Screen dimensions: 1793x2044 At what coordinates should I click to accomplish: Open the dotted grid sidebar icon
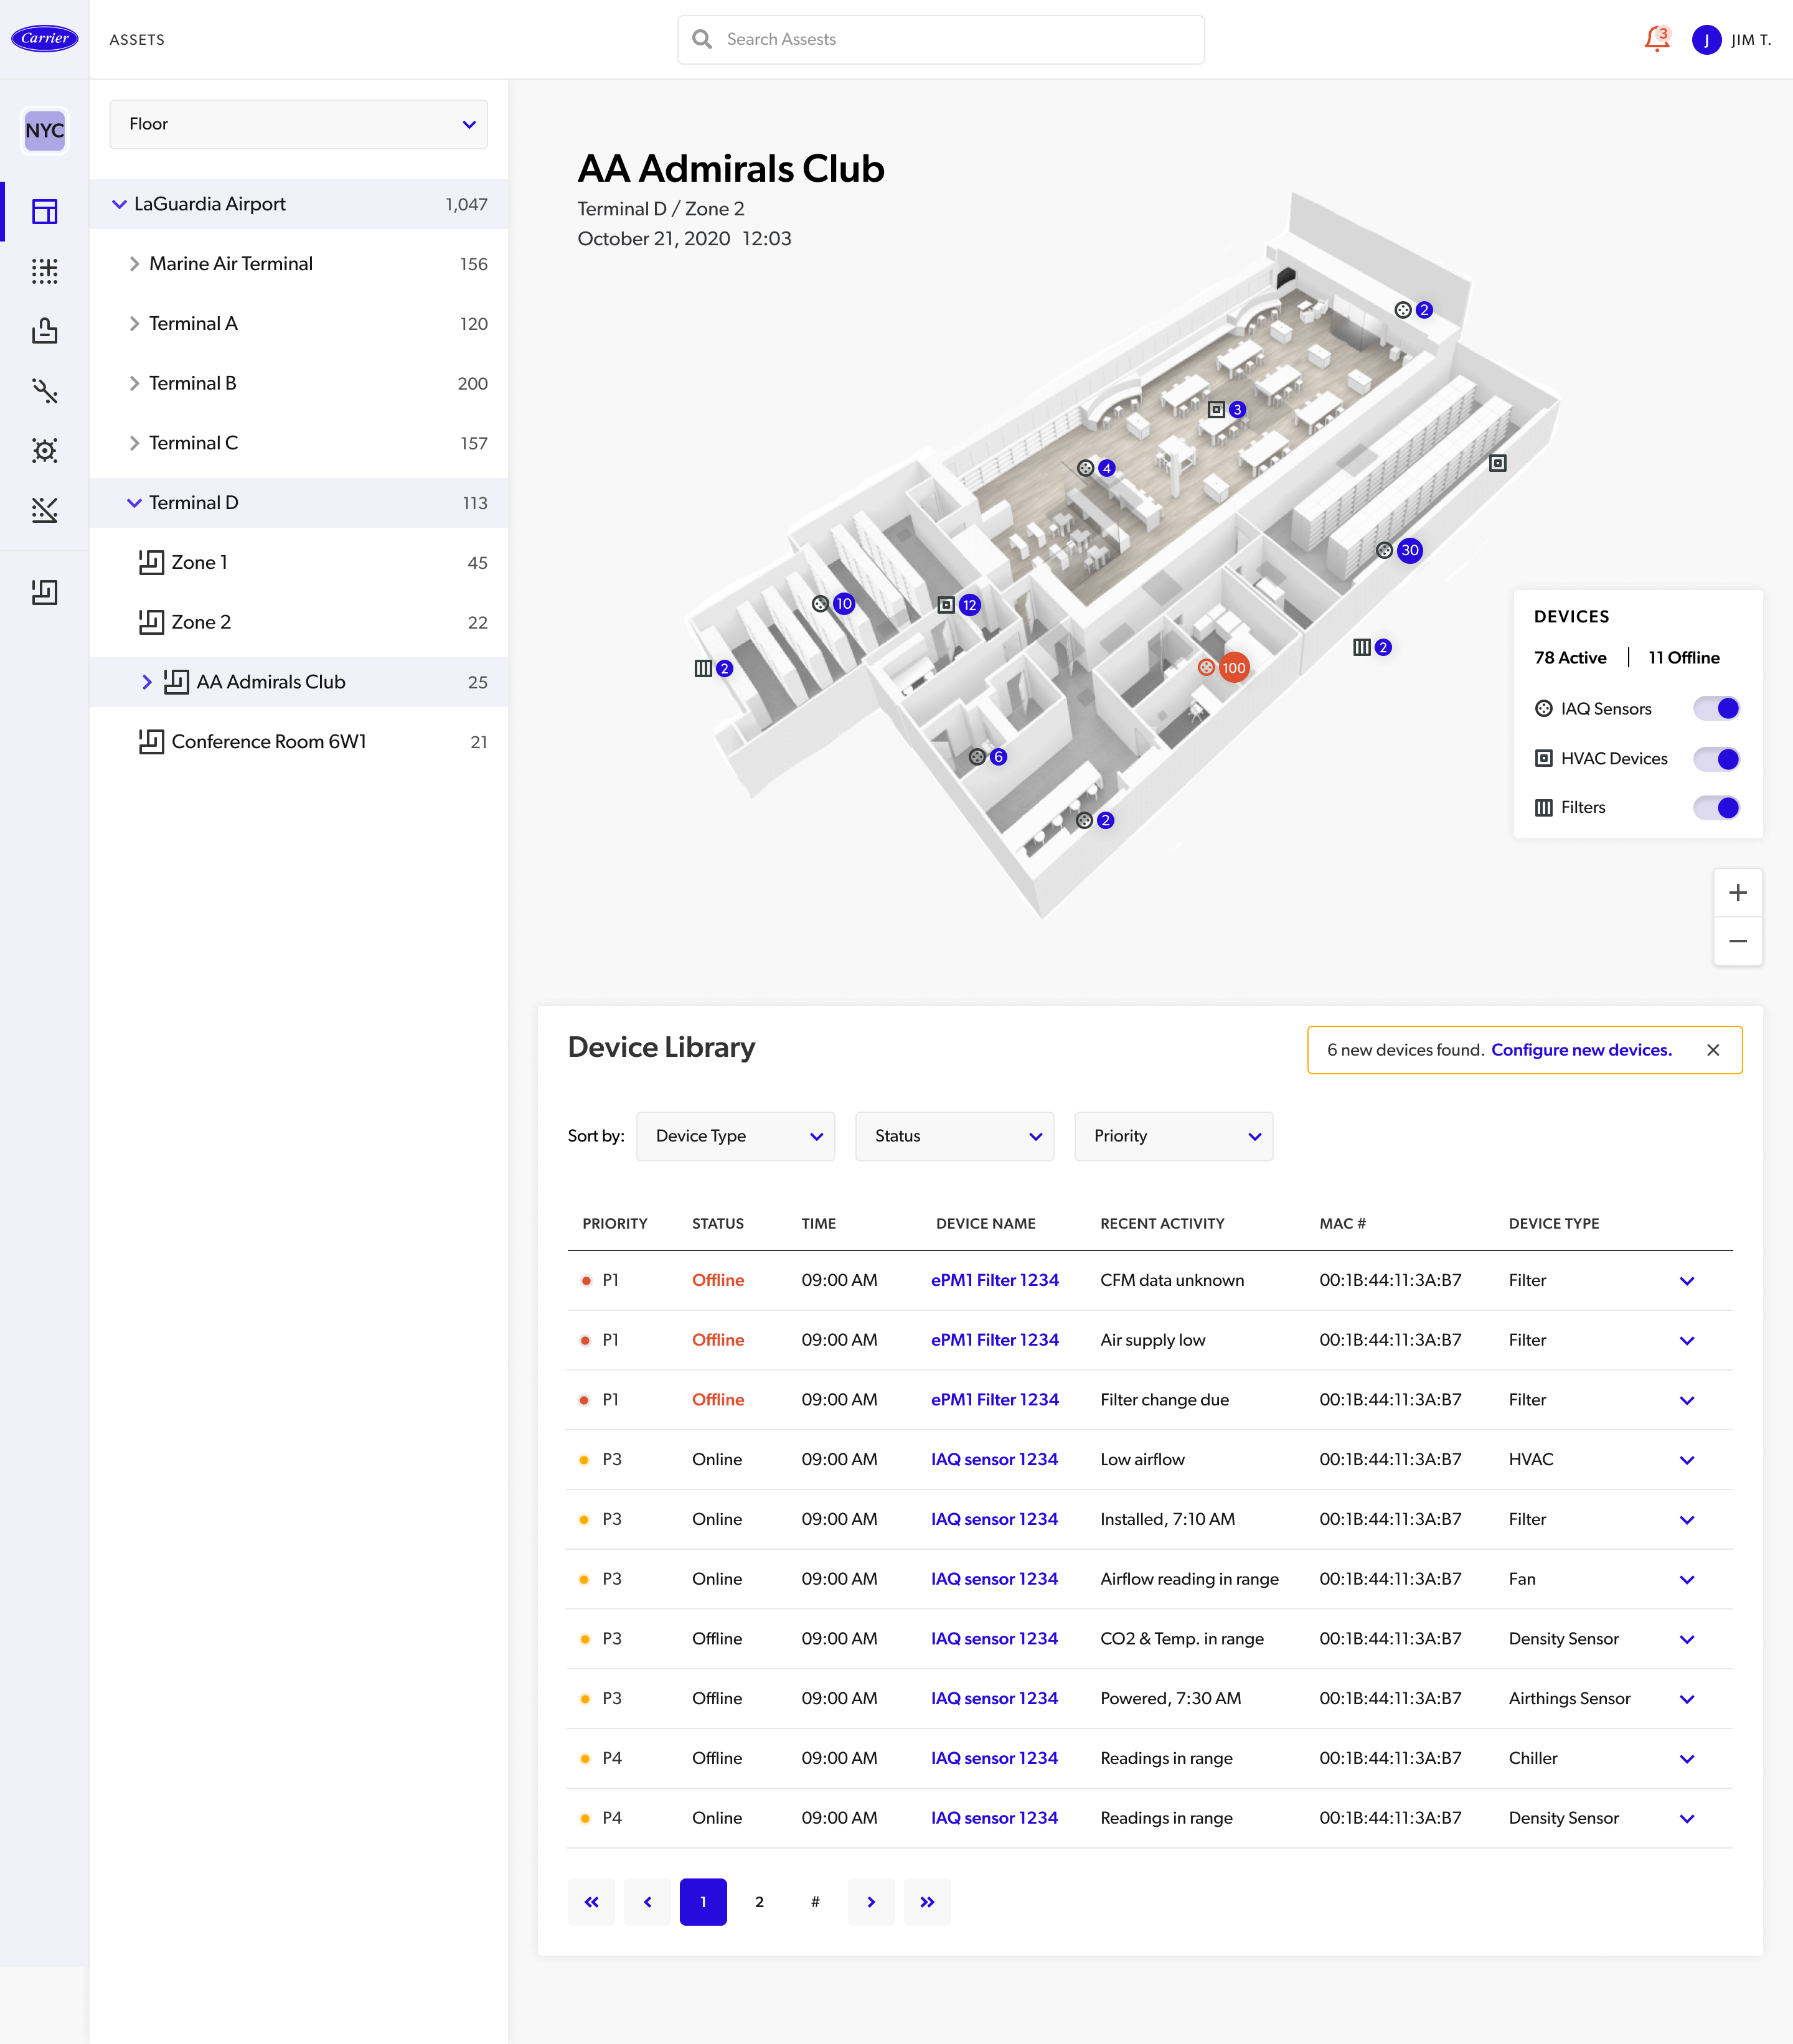pos(44,271)
